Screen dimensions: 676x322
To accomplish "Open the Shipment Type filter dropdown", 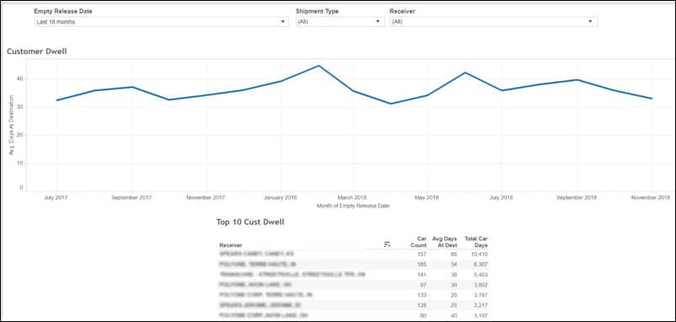I will 341,22.
